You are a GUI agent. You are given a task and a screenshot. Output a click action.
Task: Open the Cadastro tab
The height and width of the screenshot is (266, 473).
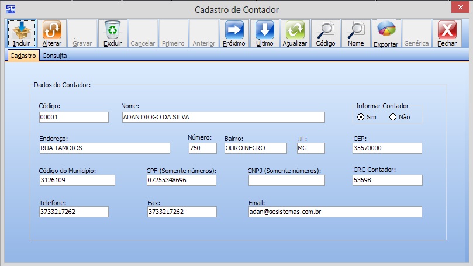(x=23, y=56)
